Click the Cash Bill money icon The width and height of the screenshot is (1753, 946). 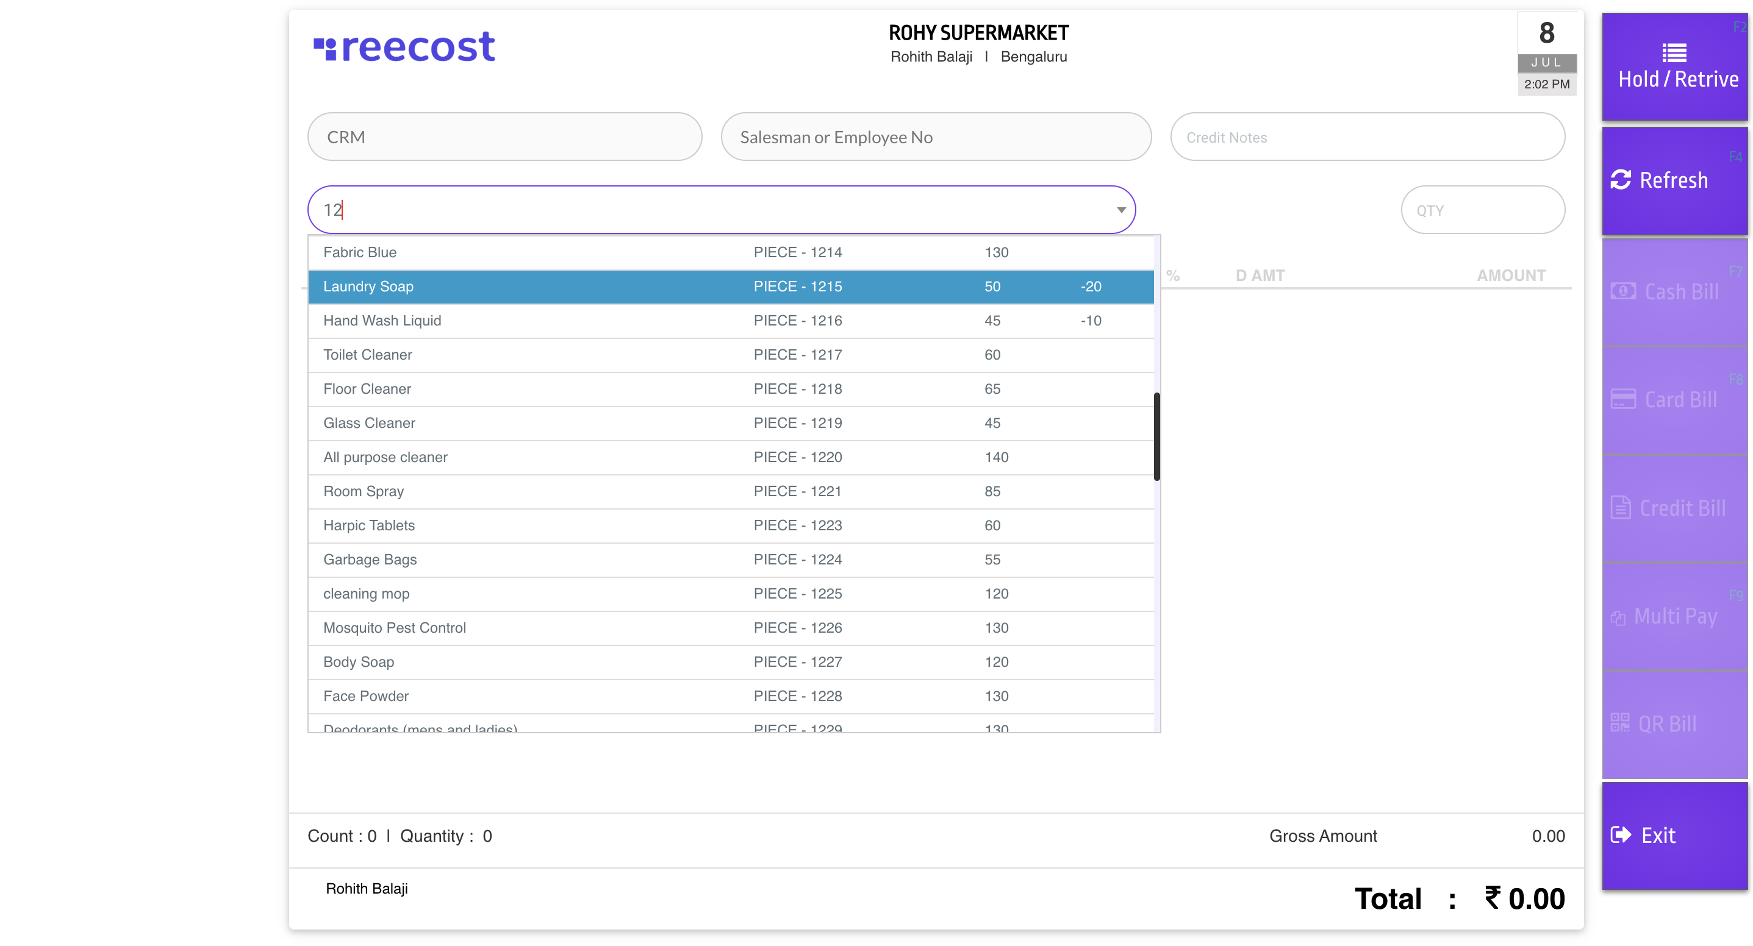pyautogui.click(x=1622, y=292)
